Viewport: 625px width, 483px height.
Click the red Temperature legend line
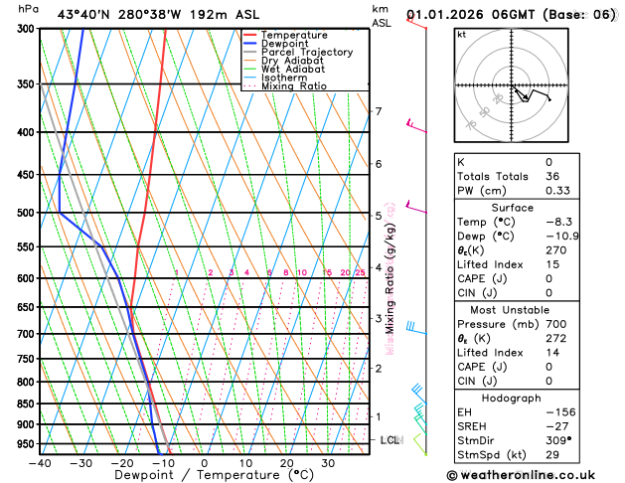(x=249, y=35)
